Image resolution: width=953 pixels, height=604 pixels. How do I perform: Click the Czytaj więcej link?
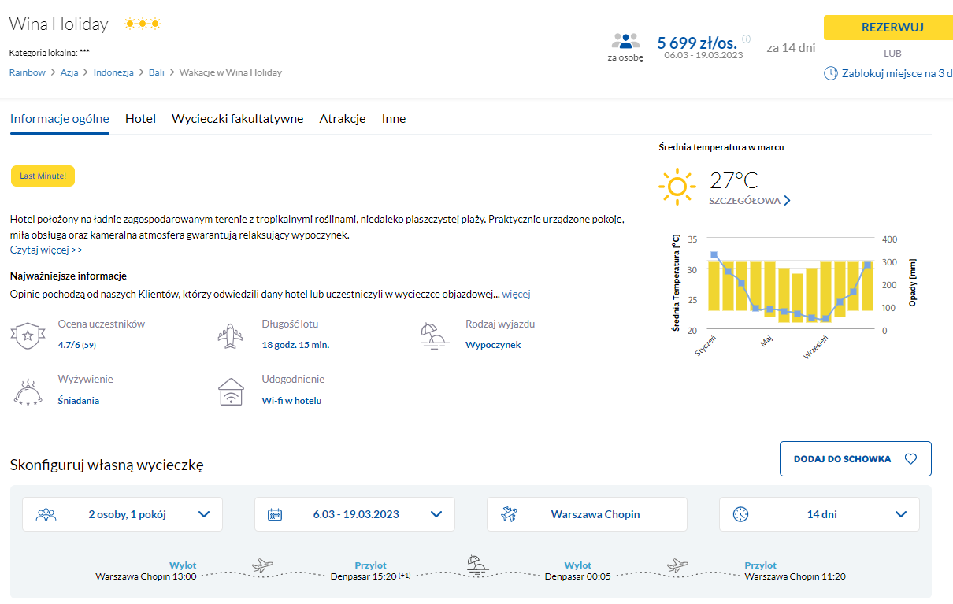(46, 250)
